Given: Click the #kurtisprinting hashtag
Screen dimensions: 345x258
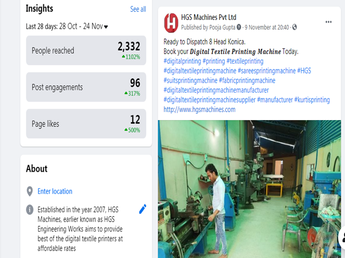Looking at the screenshot, I should point(312,100).
